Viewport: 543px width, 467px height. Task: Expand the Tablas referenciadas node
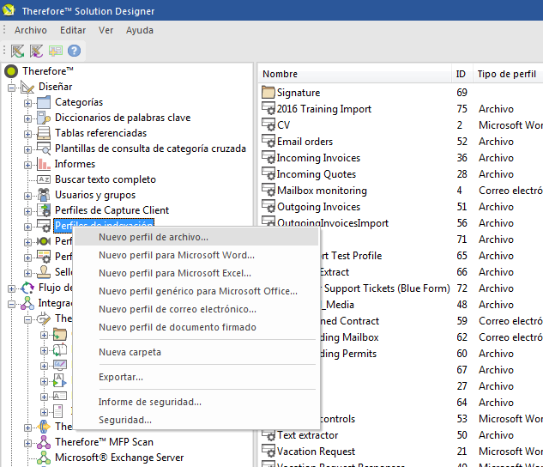(x=27, y=134)
